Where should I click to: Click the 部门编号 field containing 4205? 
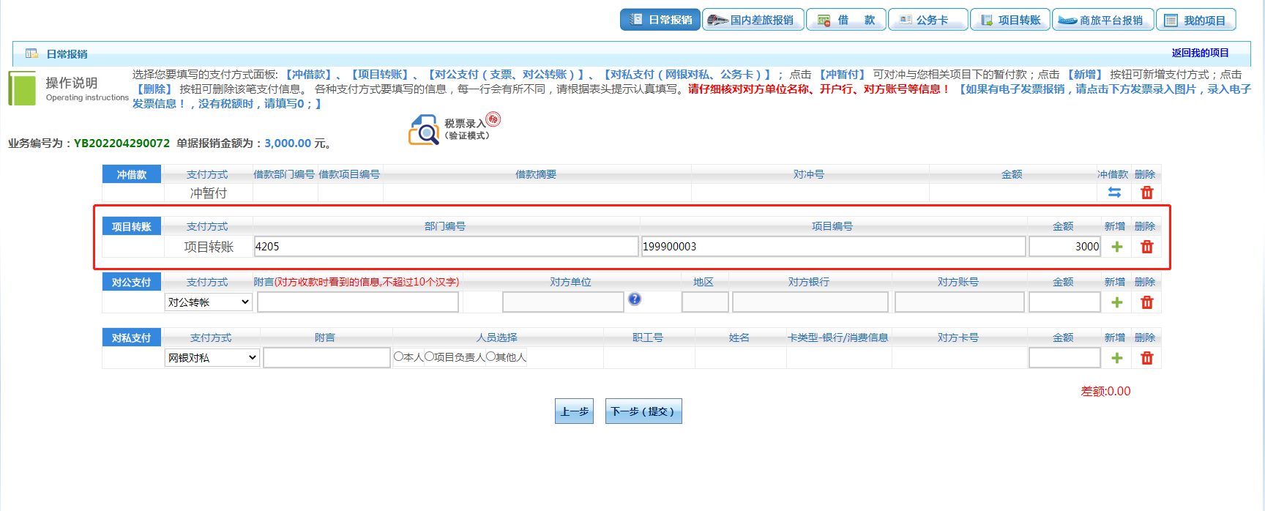pyautogui.click(x=445, y=247)
